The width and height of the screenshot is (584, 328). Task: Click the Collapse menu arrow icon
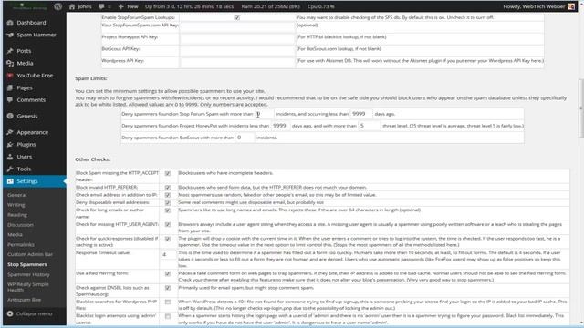point(10,313)
